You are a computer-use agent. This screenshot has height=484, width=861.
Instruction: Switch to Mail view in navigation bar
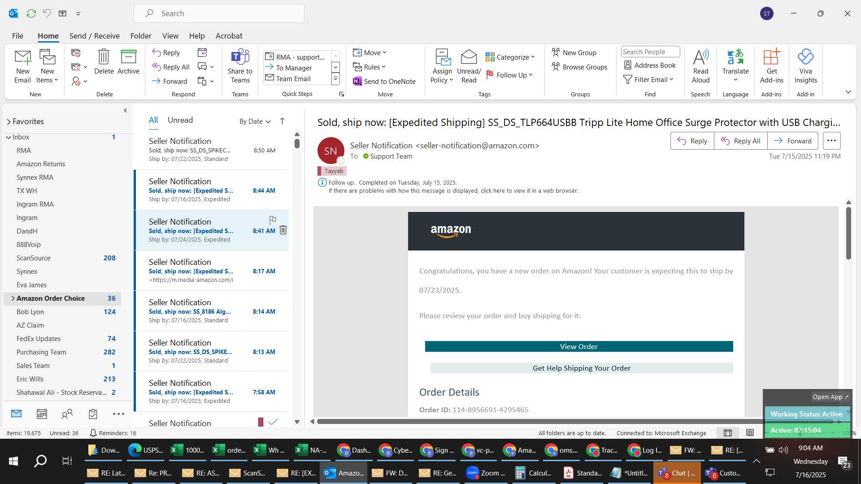pos(17,414)
